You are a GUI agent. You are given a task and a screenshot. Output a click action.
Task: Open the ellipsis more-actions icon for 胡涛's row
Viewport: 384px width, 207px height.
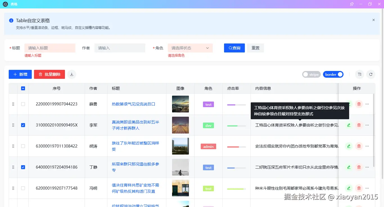pyautogui.click(x=367, y=146)
